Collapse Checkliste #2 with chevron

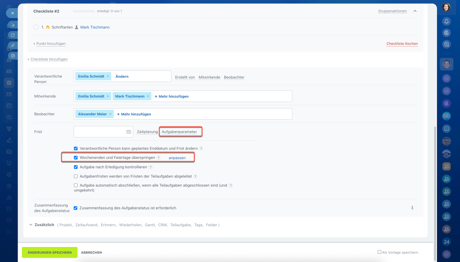(415, 11)
